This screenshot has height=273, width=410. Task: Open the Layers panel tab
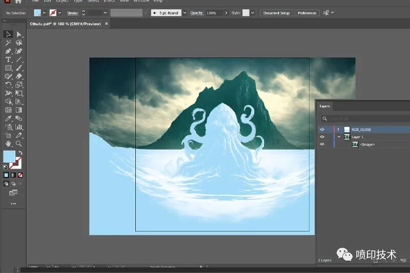click(324, 106)
